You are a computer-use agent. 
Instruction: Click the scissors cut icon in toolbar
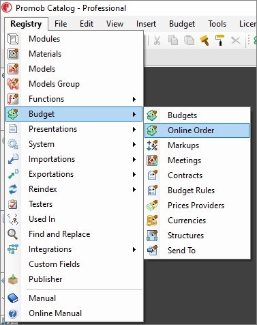tap(157, 40)
